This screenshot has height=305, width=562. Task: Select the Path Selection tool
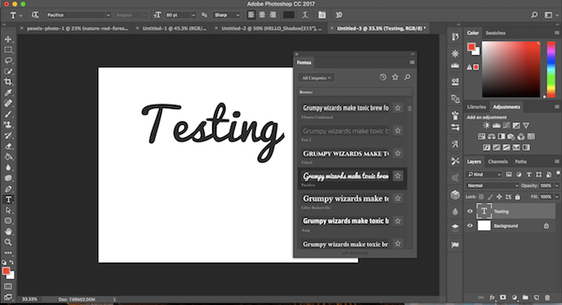(8, 210)
